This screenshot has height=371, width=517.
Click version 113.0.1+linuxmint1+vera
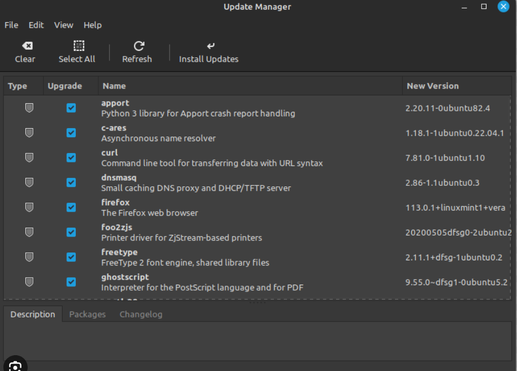(455, 208)
